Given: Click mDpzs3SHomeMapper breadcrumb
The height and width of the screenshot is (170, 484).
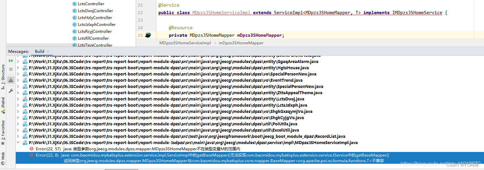Looking at the screenshot, I should pyautogui.click(x=241, y=43).
